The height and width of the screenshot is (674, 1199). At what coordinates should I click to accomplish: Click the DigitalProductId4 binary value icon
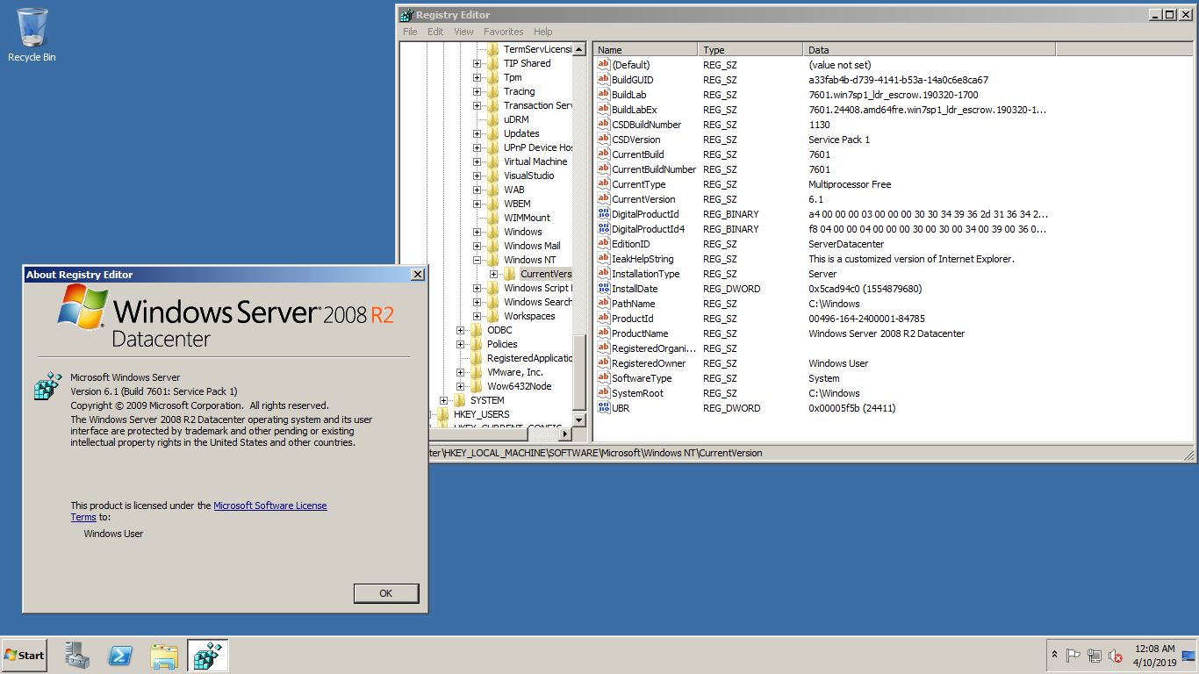pyautogui.click(x=603, y=229)
